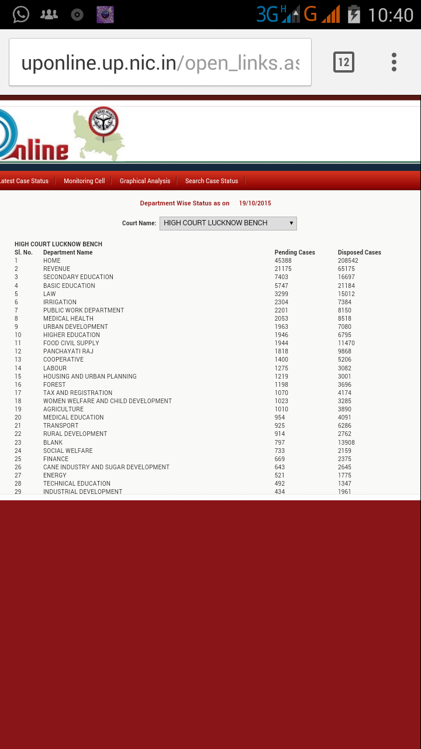The image size is (421, 749).
Task: Click the PANCHAYATI RAJ department name
Action: pyautogui.click(x=68, y=352)
